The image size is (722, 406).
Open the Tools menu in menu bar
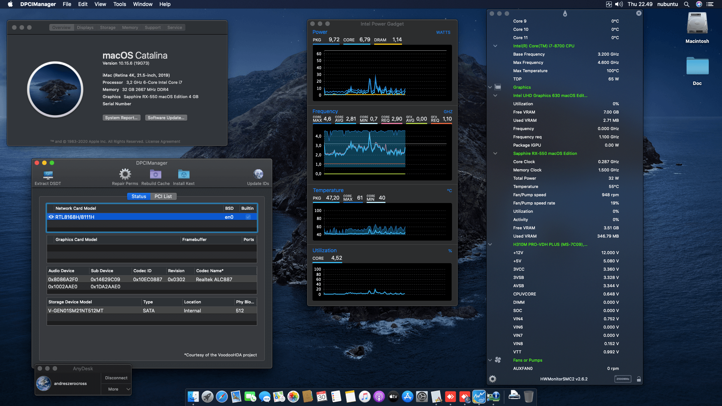pyautogui.click(x=120, y=4)
